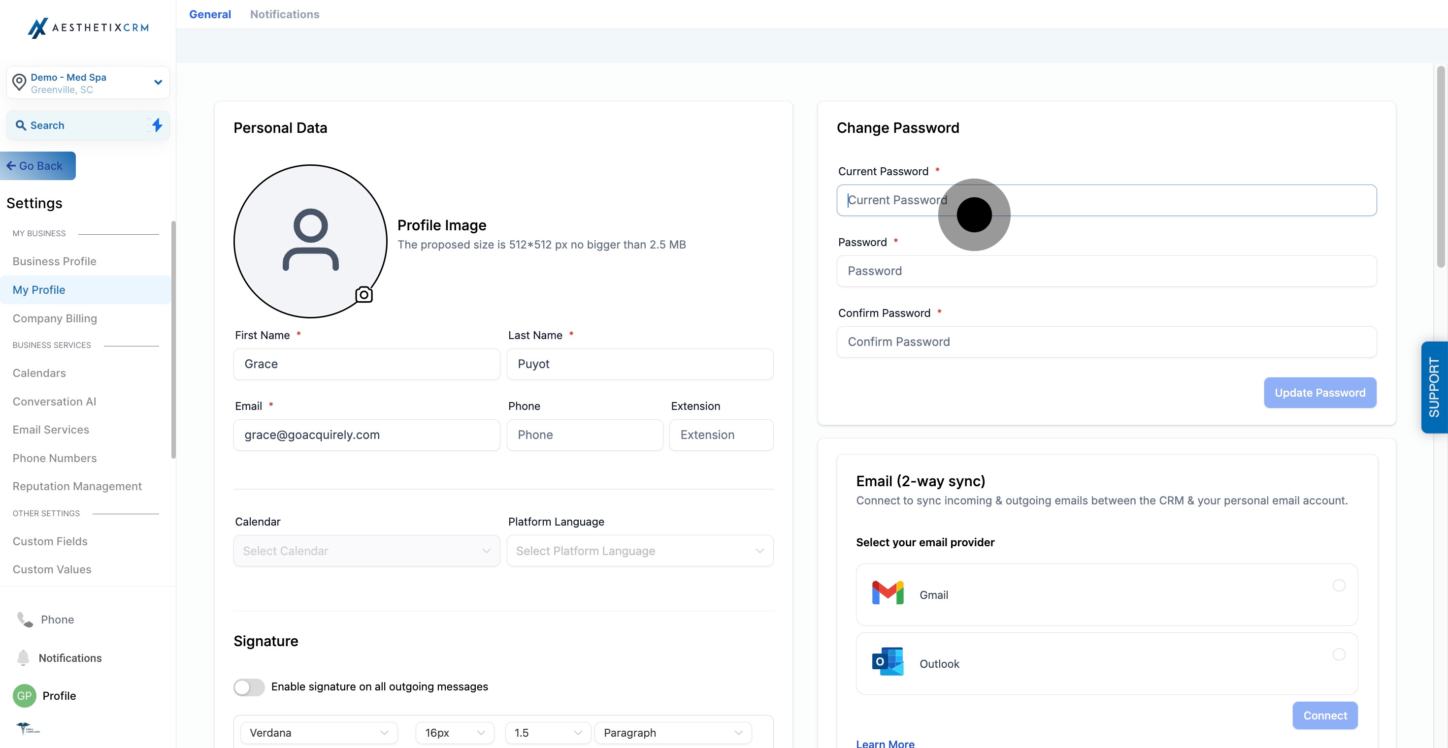Image resolution: width=1448 pixels, height=748 pixels.
Task: Open Email Services settings
Action: coord(51,430)
